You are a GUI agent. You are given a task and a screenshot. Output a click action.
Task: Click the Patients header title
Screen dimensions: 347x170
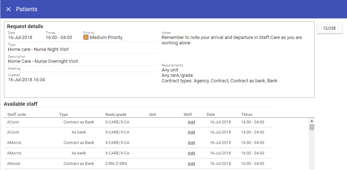27,9
